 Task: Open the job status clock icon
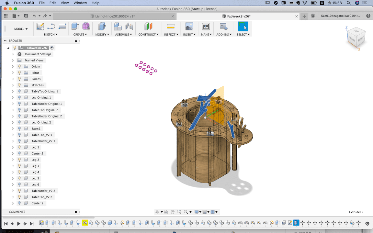tap(313, 16)
